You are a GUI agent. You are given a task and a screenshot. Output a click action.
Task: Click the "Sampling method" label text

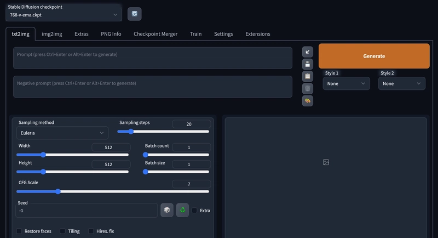tap(36, 122)
